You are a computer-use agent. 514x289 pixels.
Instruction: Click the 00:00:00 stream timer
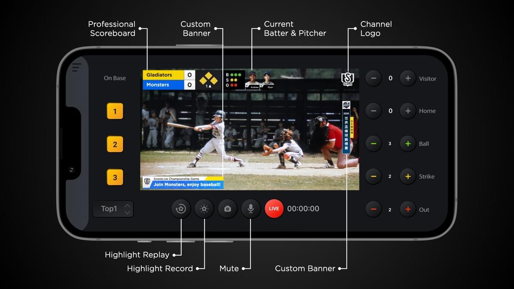[303, 209]
